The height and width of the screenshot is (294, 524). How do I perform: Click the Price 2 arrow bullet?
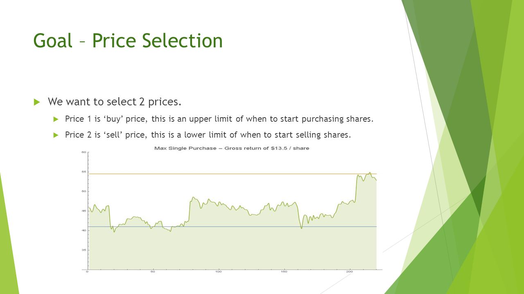point(56,135)
